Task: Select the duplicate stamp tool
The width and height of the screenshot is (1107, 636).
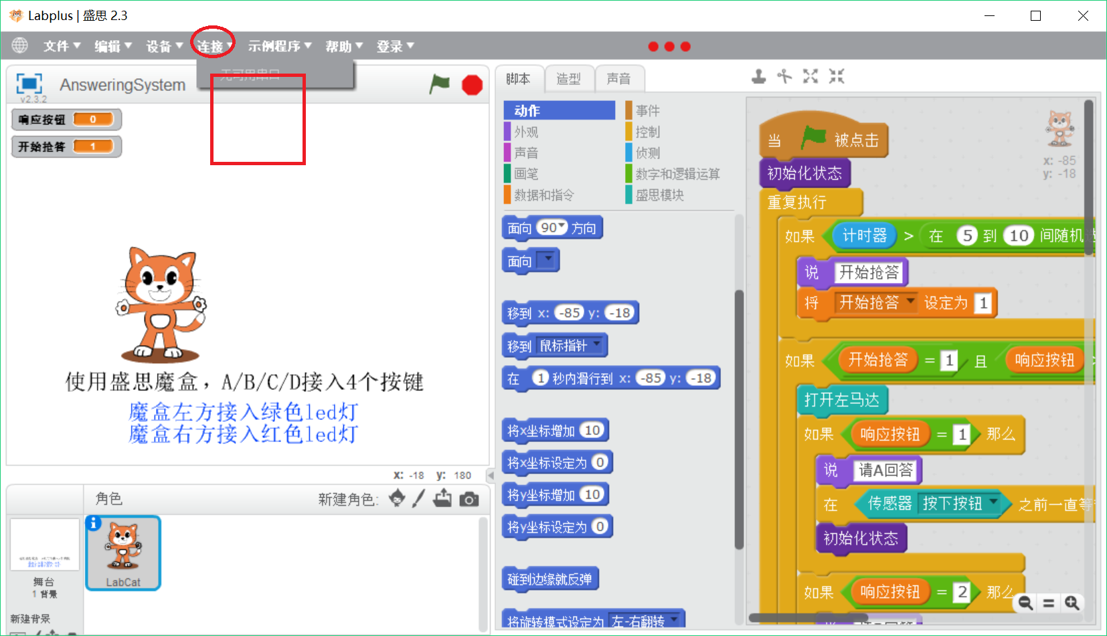Action: 758,76
